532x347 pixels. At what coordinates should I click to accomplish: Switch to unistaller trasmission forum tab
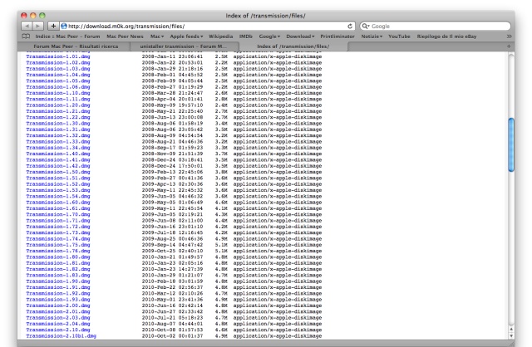click(183, 46)
